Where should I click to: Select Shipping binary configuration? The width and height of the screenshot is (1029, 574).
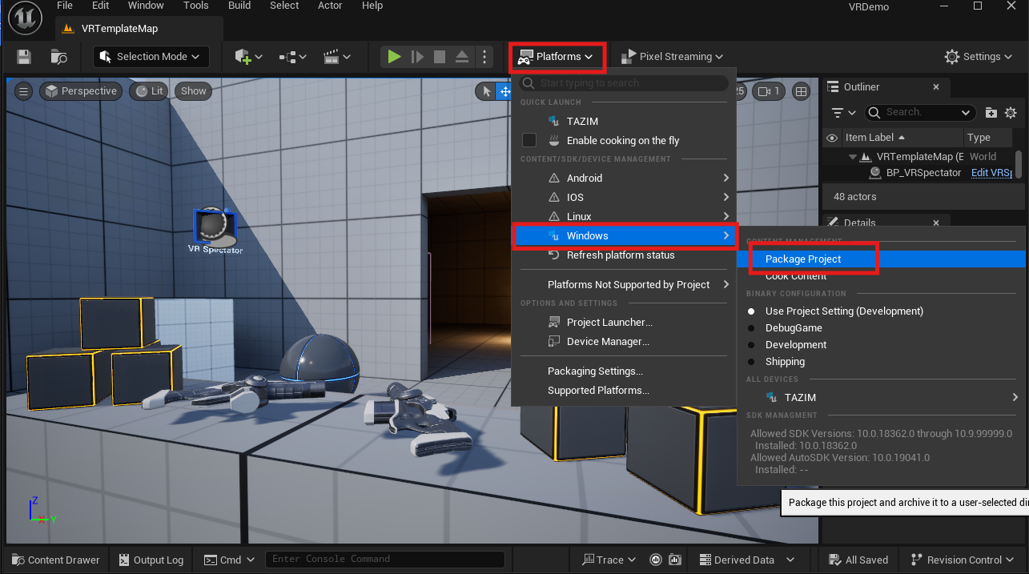click(785, 362)
